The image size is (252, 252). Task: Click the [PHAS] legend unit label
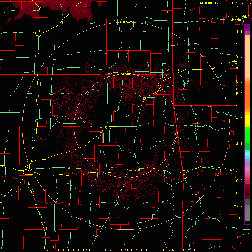point(237,19)
